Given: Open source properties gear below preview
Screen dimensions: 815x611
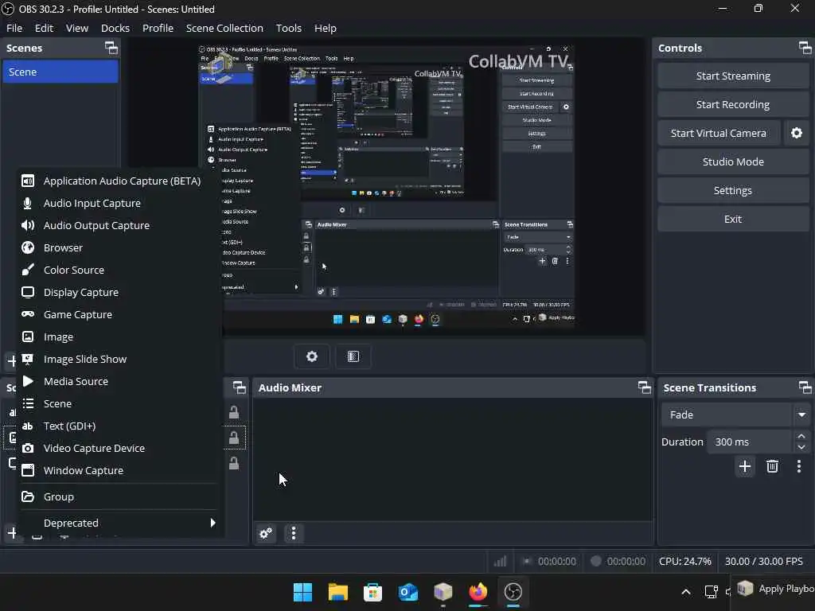Looking at the screenshot, I should [x=312, y=356].
